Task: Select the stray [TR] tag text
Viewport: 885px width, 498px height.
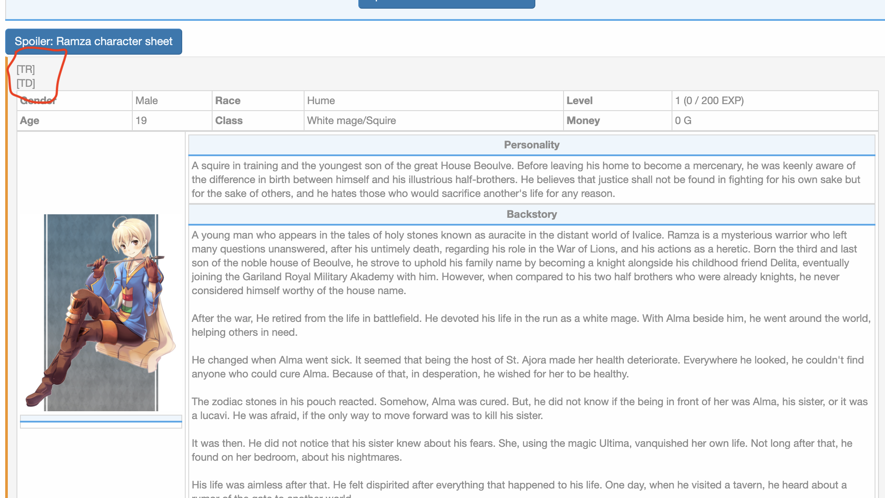Action: tap(26, 69)
